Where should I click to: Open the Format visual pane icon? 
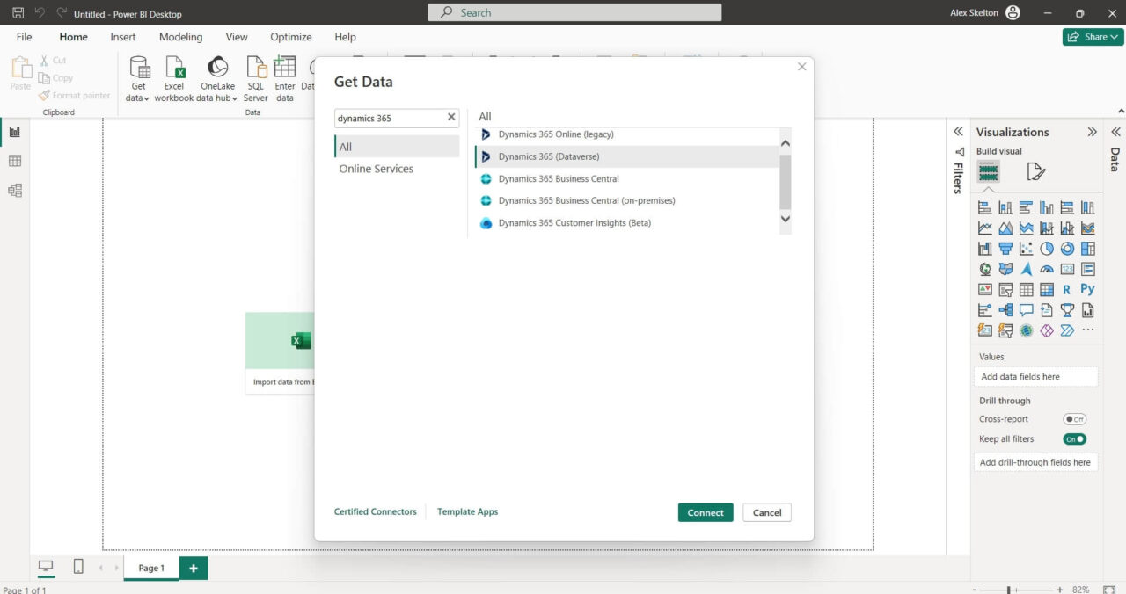(x=1036, y=171)
